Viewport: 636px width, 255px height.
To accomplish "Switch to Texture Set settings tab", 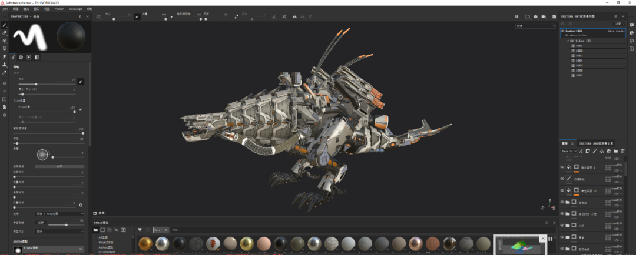I will tap(595, 143).
